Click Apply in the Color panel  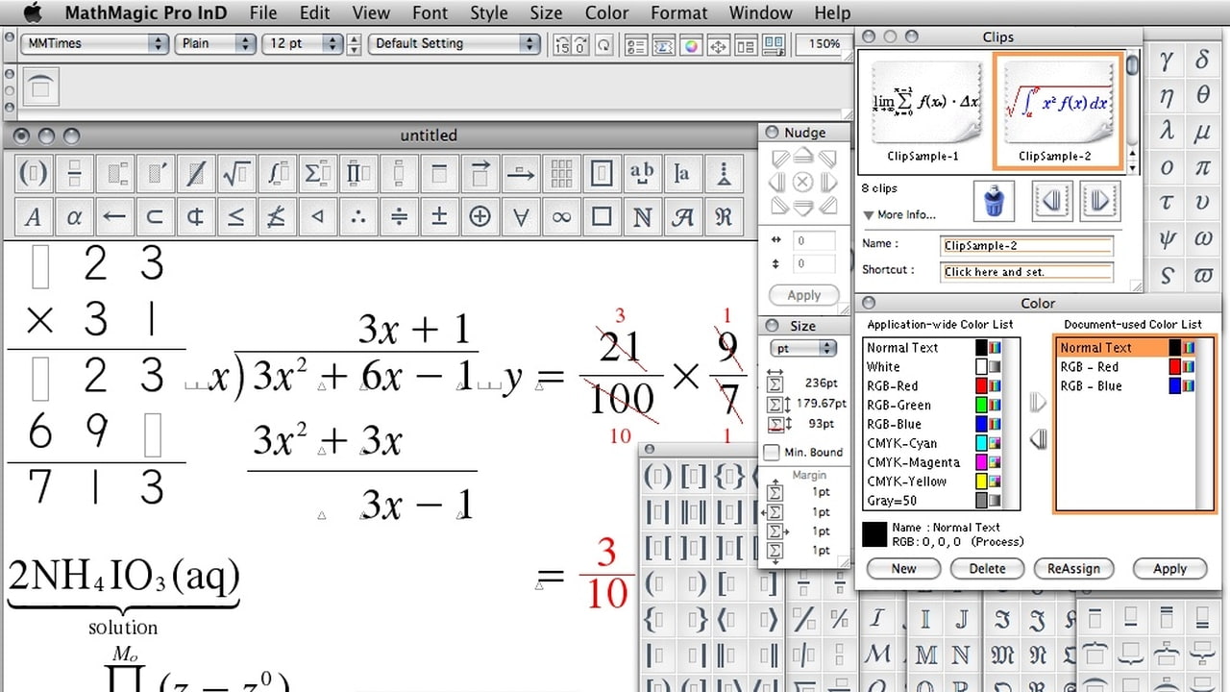[1169, 568]
